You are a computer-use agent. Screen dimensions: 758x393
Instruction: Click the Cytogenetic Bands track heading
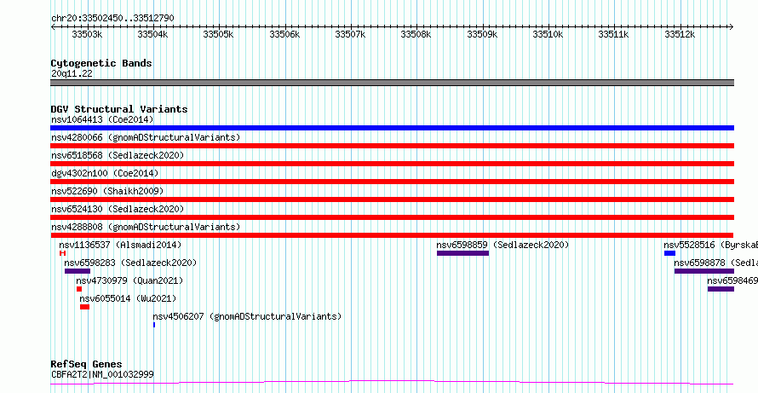point(101,63)
